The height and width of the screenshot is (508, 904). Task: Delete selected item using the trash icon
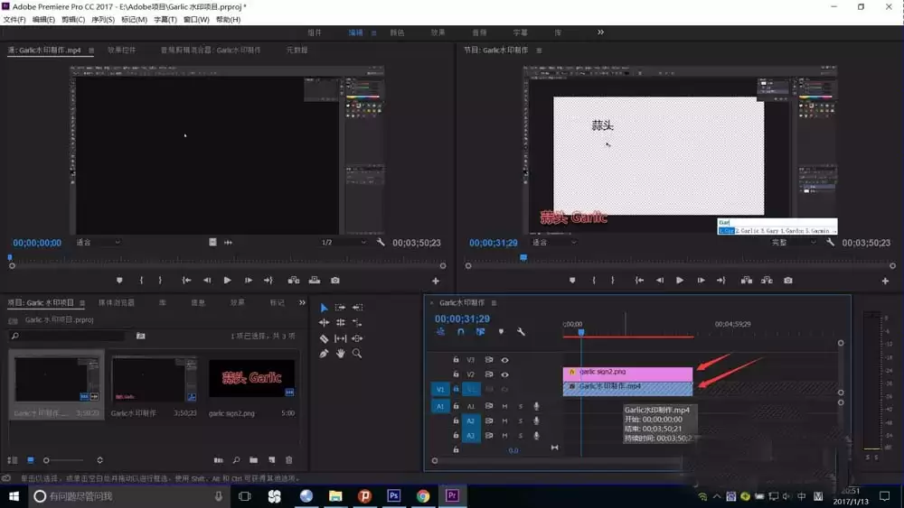pos(289,460)
